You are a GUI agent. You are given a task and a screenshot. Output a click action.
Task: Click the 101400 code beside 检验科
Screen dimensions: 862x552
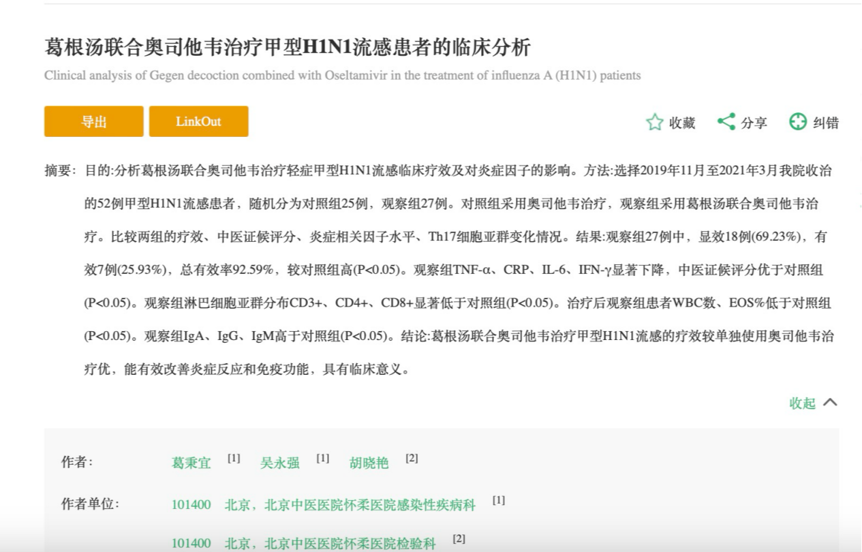[191, 544]
